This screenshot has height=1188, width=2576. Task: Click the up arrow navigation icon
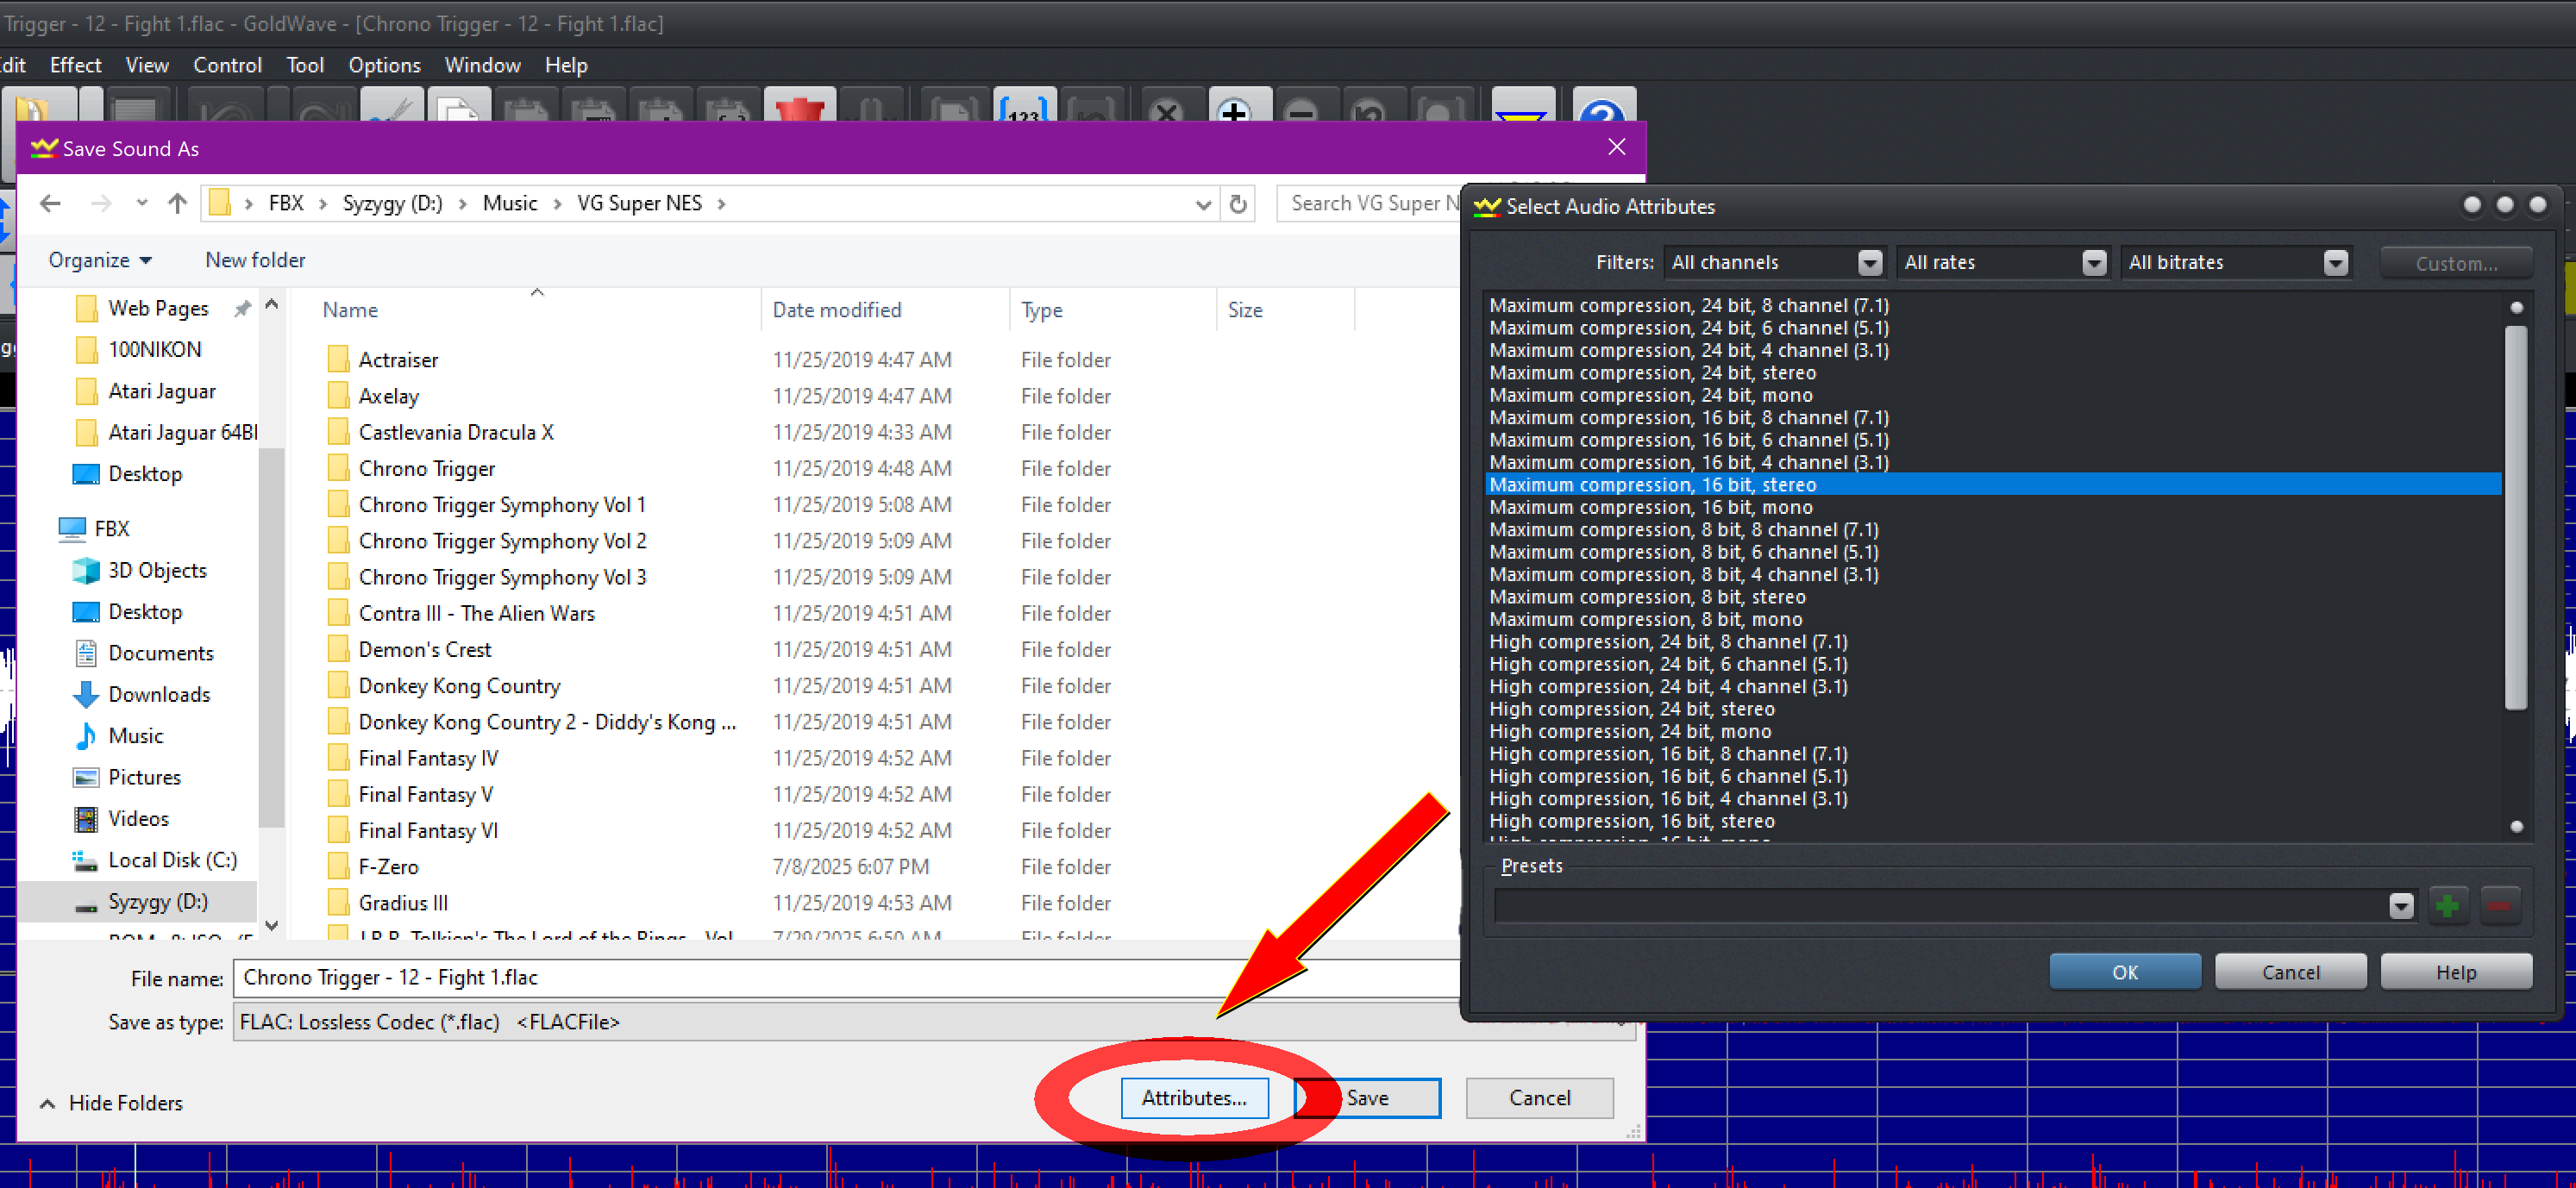(177, 204)
